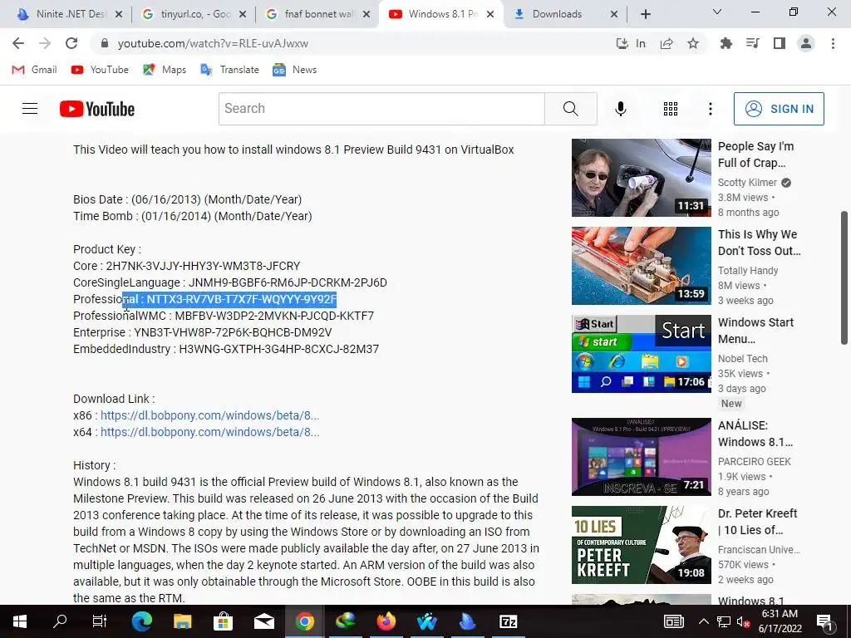The height and width of the screenshot is (638, 851).
Task: Open 7-Zip from taskbar
Action: pyautogui.click(x=508, y=621)
